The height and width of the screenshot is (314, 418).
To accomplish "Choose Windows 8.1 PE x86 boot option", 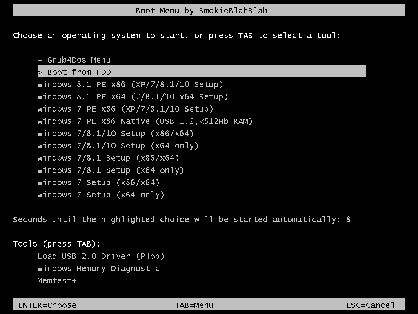I will tap(130, 84).
